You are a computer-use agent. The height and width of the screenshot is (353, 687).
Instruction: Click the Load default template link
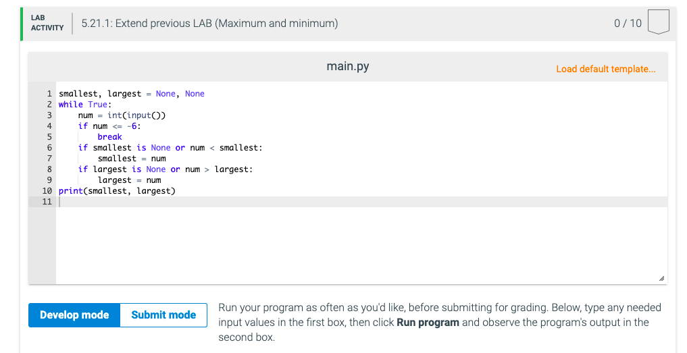pyautogui.click(x=605, y=70)
